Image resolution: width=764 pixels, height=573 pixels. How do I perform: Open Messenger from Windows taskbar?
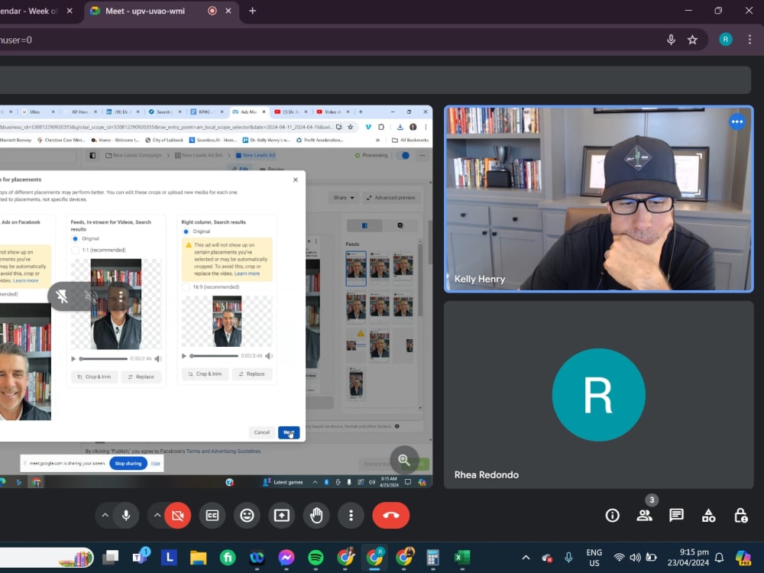[x=286, y=557]
